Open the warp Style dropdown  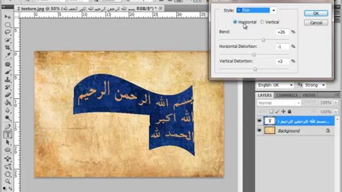pos(274,10)
